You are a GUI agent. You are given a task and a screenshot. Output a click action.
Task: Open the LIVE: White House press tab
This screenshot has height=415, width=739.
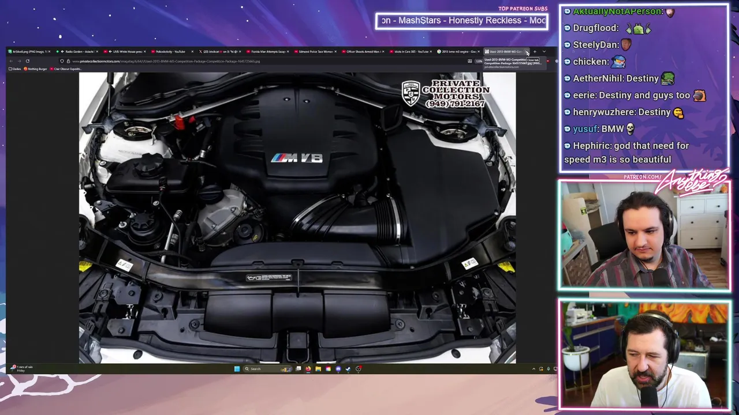125,51
